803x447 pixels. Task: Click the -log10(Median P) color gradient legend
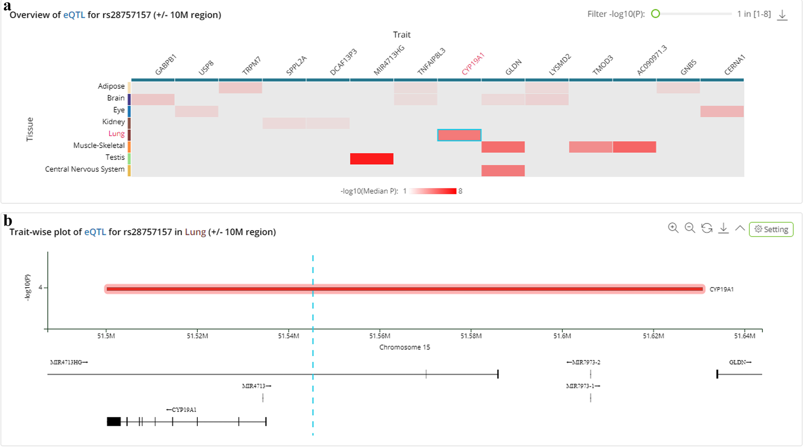pyautogui.click(x=433, y=191)
